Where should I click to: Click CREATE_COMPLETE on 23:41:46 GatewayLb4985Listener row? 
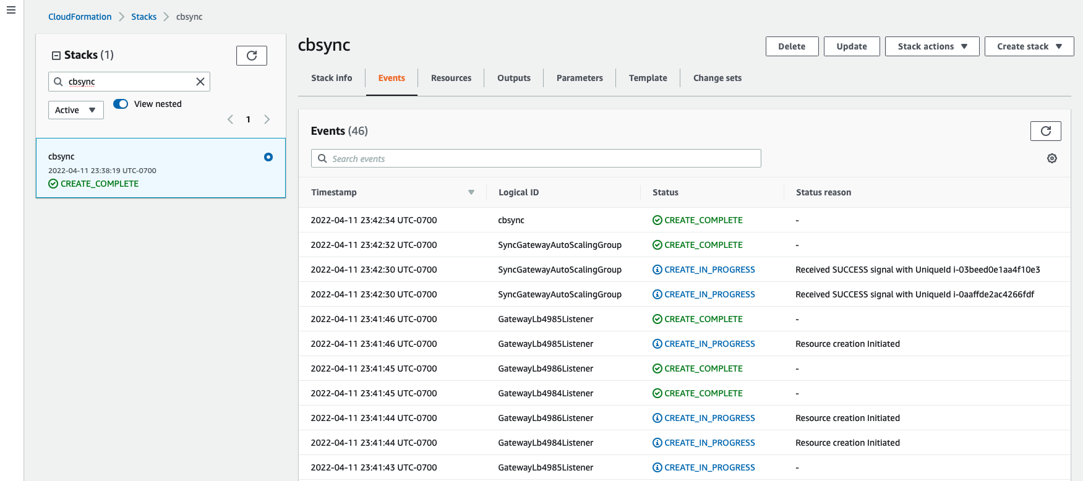tap(698, 319)
